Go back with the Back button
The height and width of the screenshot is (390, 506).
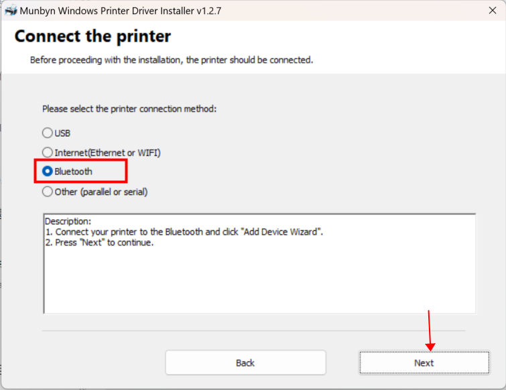pos(245,363)
